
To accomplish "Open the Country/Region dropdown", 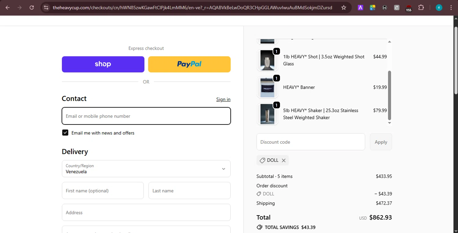I will [146, 169].
